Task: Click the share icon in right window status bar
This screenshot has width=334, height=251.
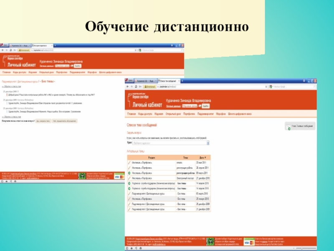Action: [x=136, y=248]
